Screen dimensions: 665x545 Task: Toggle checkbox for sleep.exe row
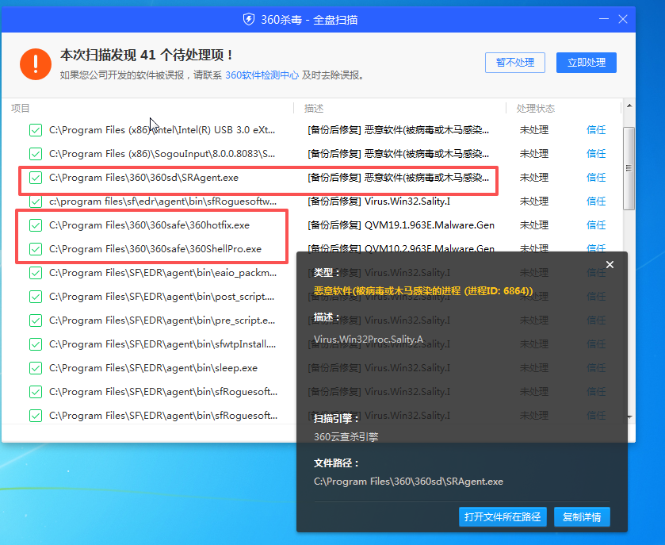(x=35, y=368)
